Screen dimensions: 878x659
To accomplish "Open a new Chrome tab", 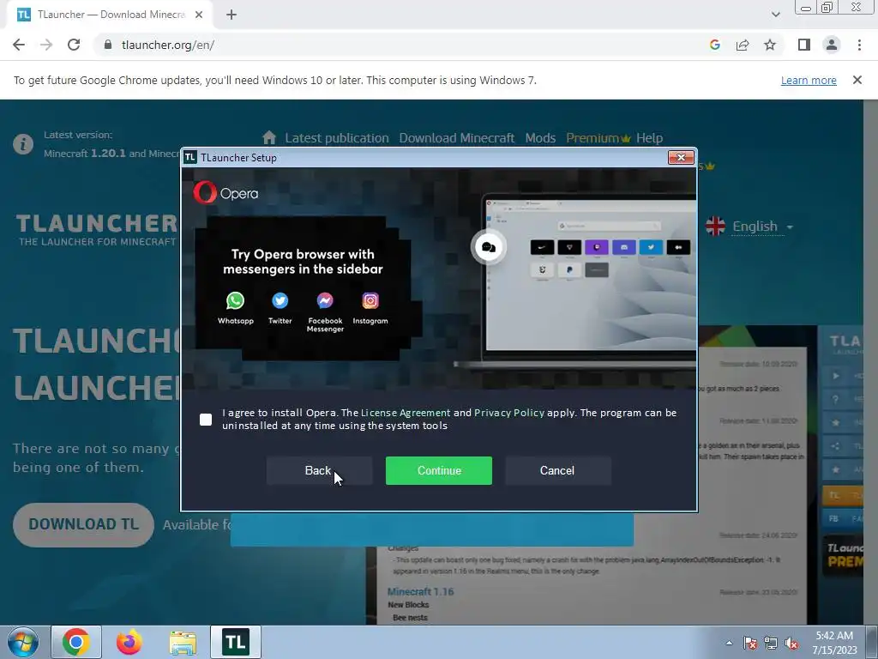I will (x=232, y=15).
